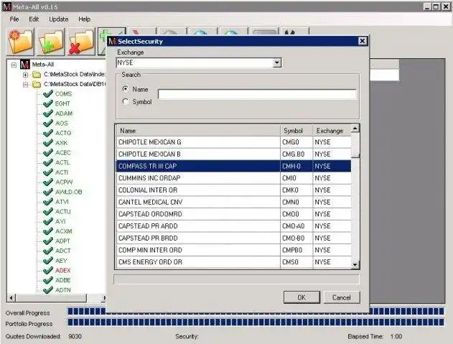This screenshot has width=453, height=344.
Task: Select the CAPSTEAD ORDOMRD row
Action: pyautogui.click(x=234, y=214)
